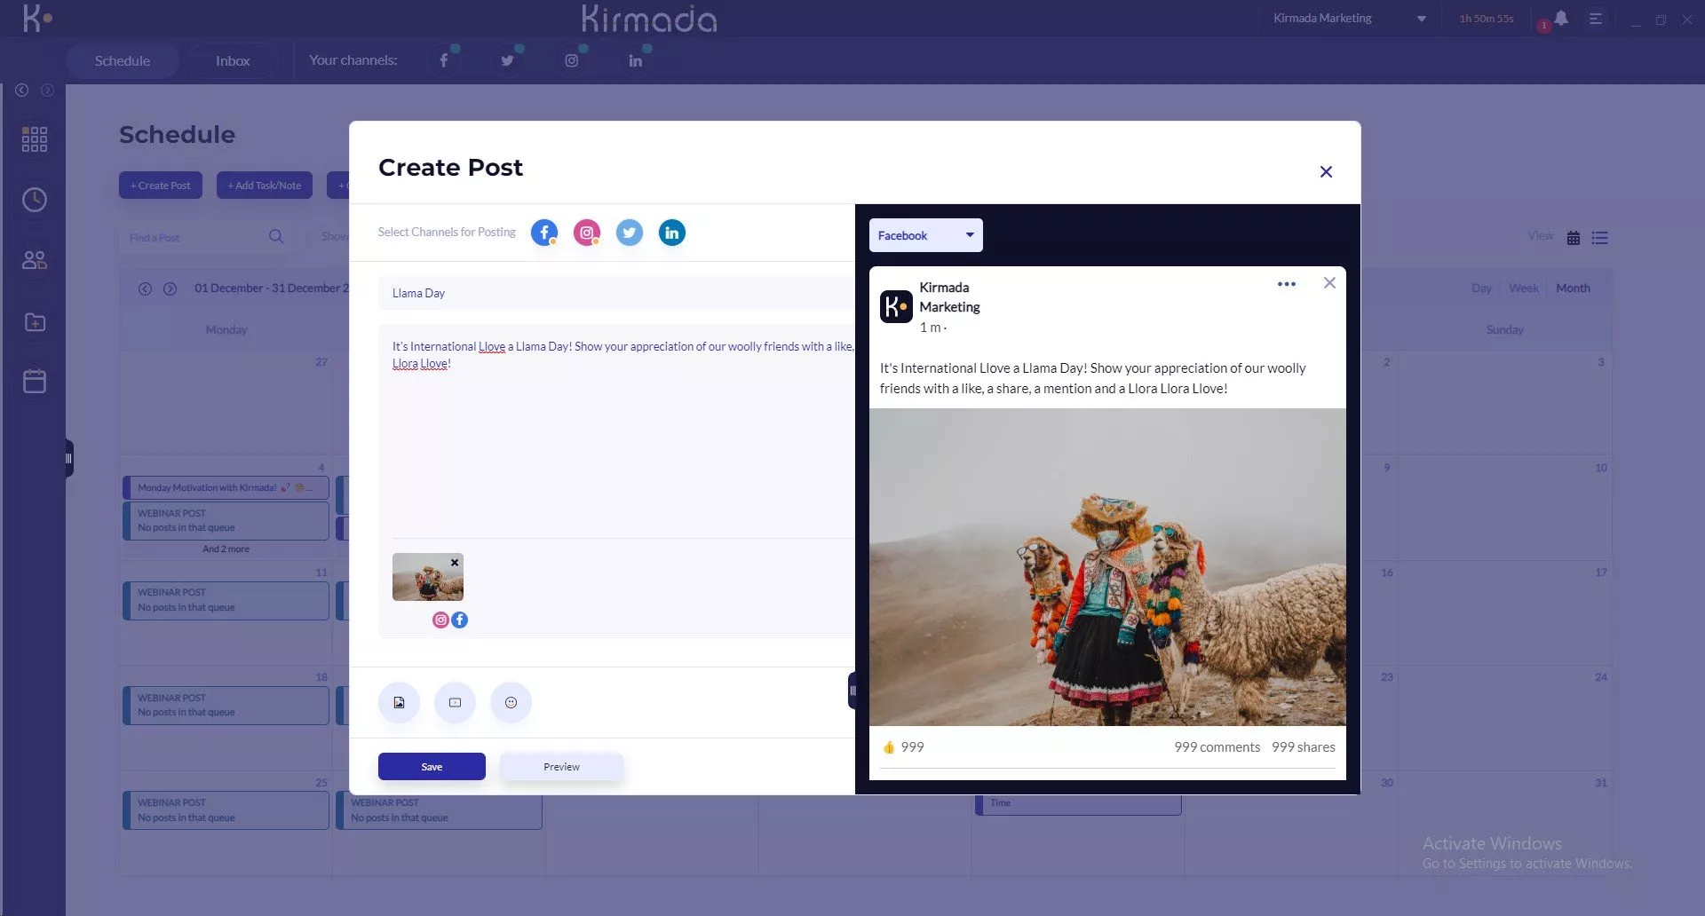Open the dashboard grid sidebar icon
1705x916 pixels.
pyautogui.click(x=35, y=139)
